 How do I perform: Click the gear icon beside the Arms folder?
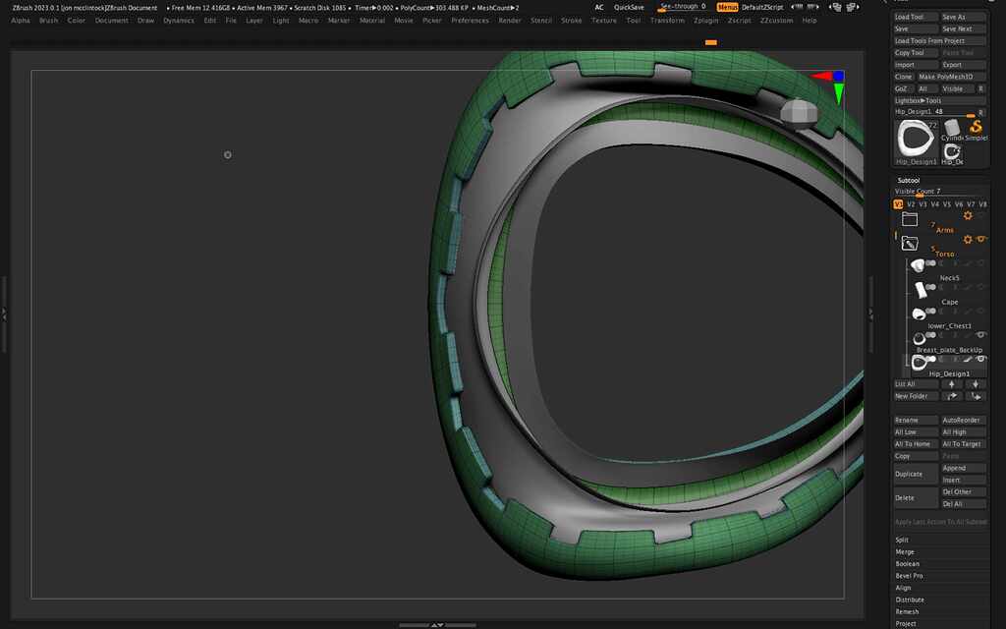coord(968,216)
